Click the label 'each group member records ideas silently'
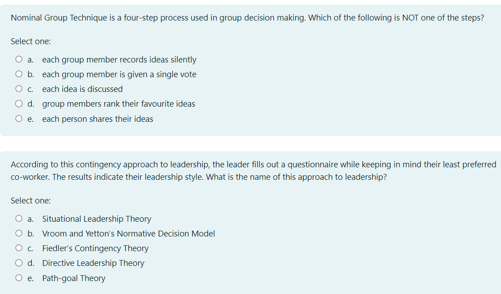Screen dimensions: 501x294 119,59
